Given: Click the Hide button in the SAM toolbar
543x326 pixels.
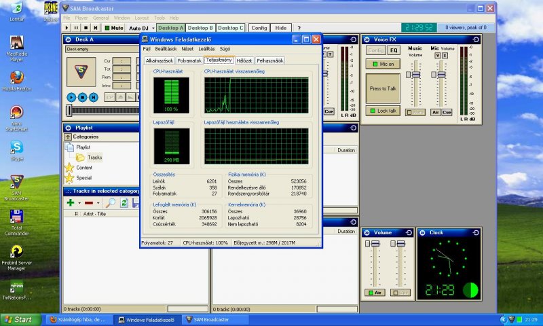Looking at the screenshot, I should pos(280,28).
